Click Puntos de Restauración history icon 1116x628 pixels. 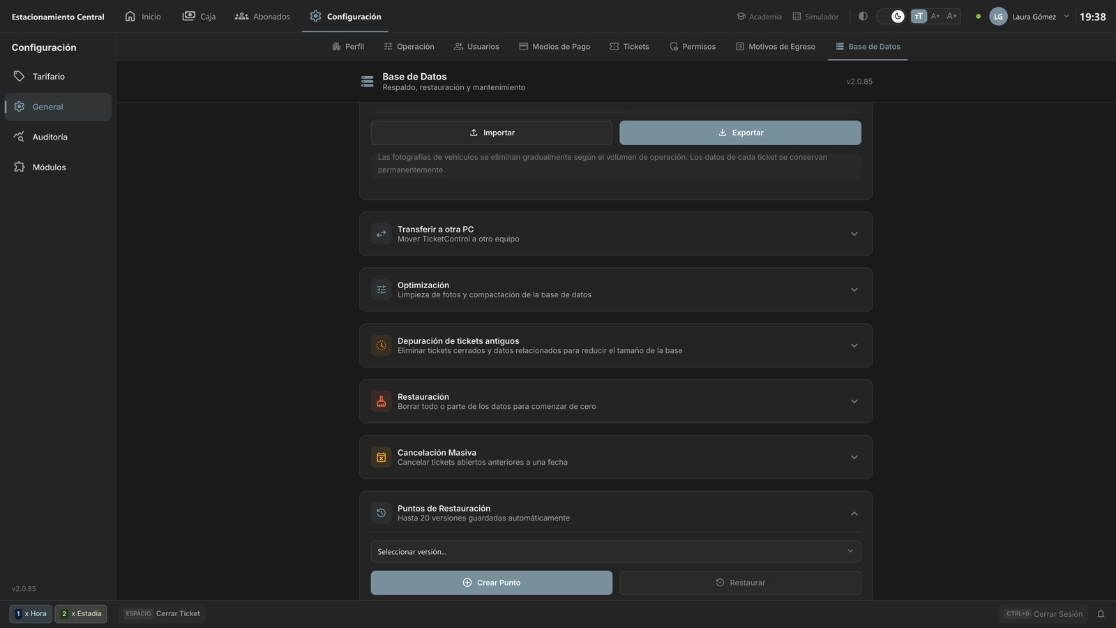381,513
